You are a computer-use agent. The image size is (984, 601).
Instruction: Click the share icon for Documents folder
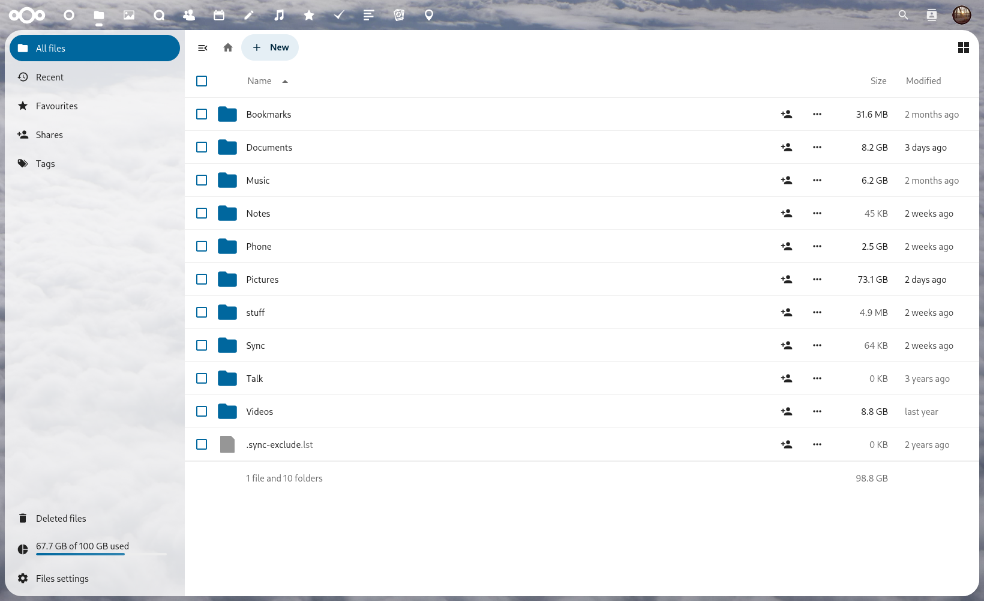coord(786,147)
